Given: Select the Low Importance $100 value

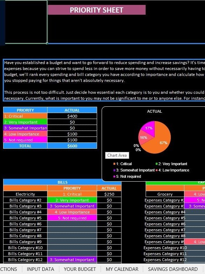Looking at the screenshot, I should 72,134.
